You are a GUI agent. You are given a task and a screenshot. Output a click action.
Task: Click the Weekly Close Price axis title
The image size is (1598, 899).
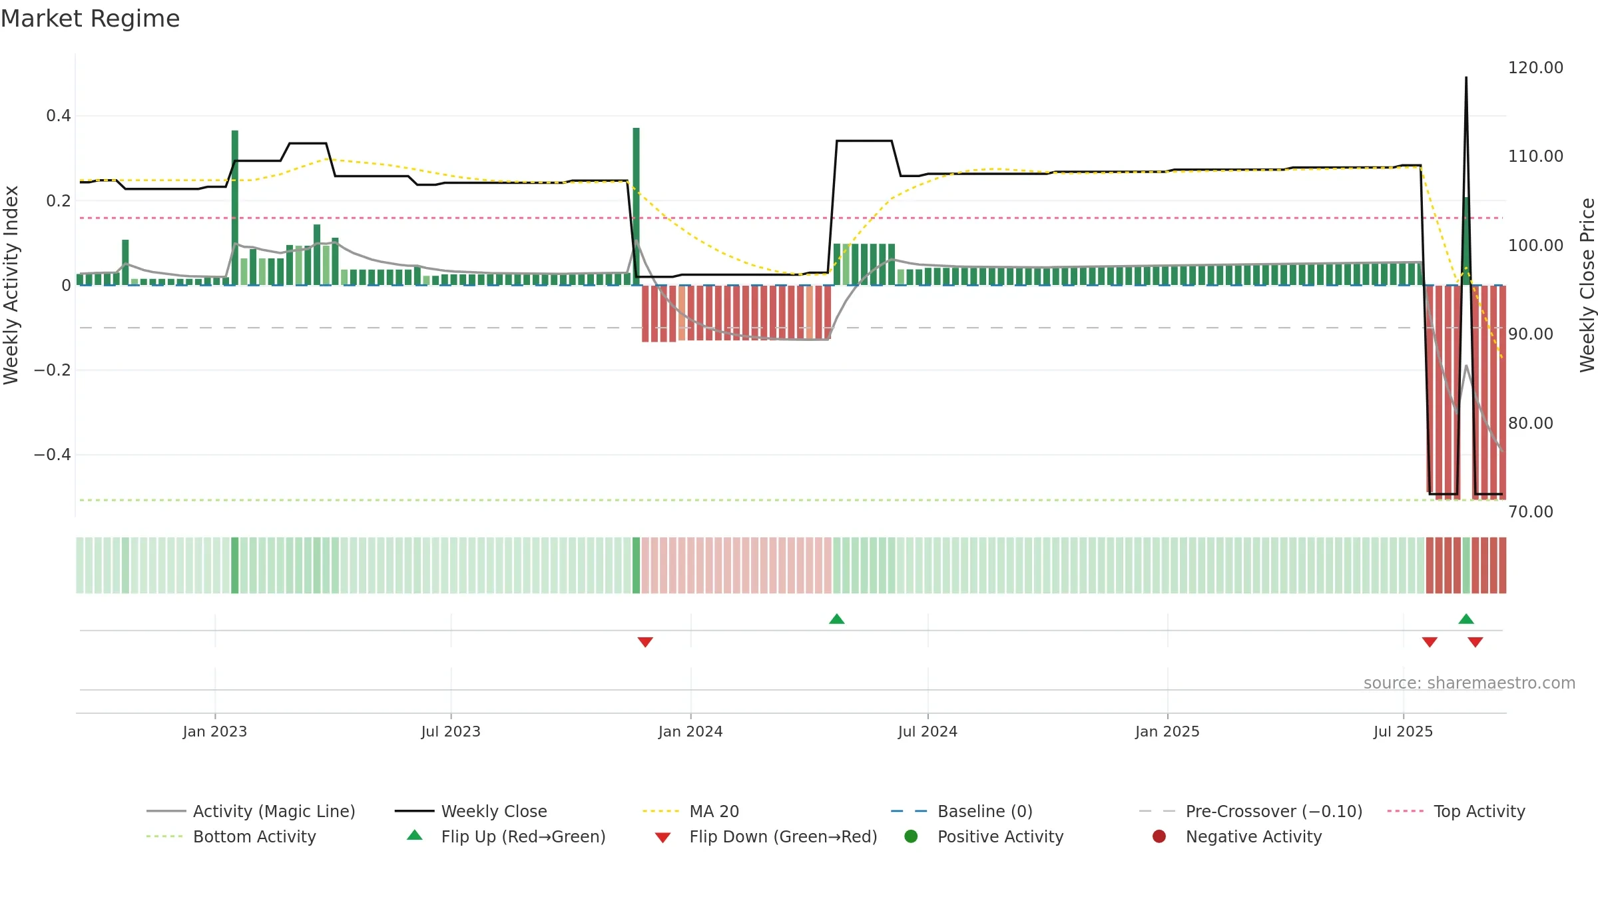click(x=1587, y=285)
